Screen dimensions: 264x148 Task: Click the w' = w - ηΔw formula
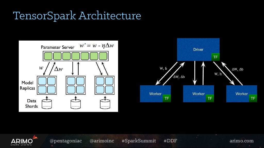click(x=97, y=46)
